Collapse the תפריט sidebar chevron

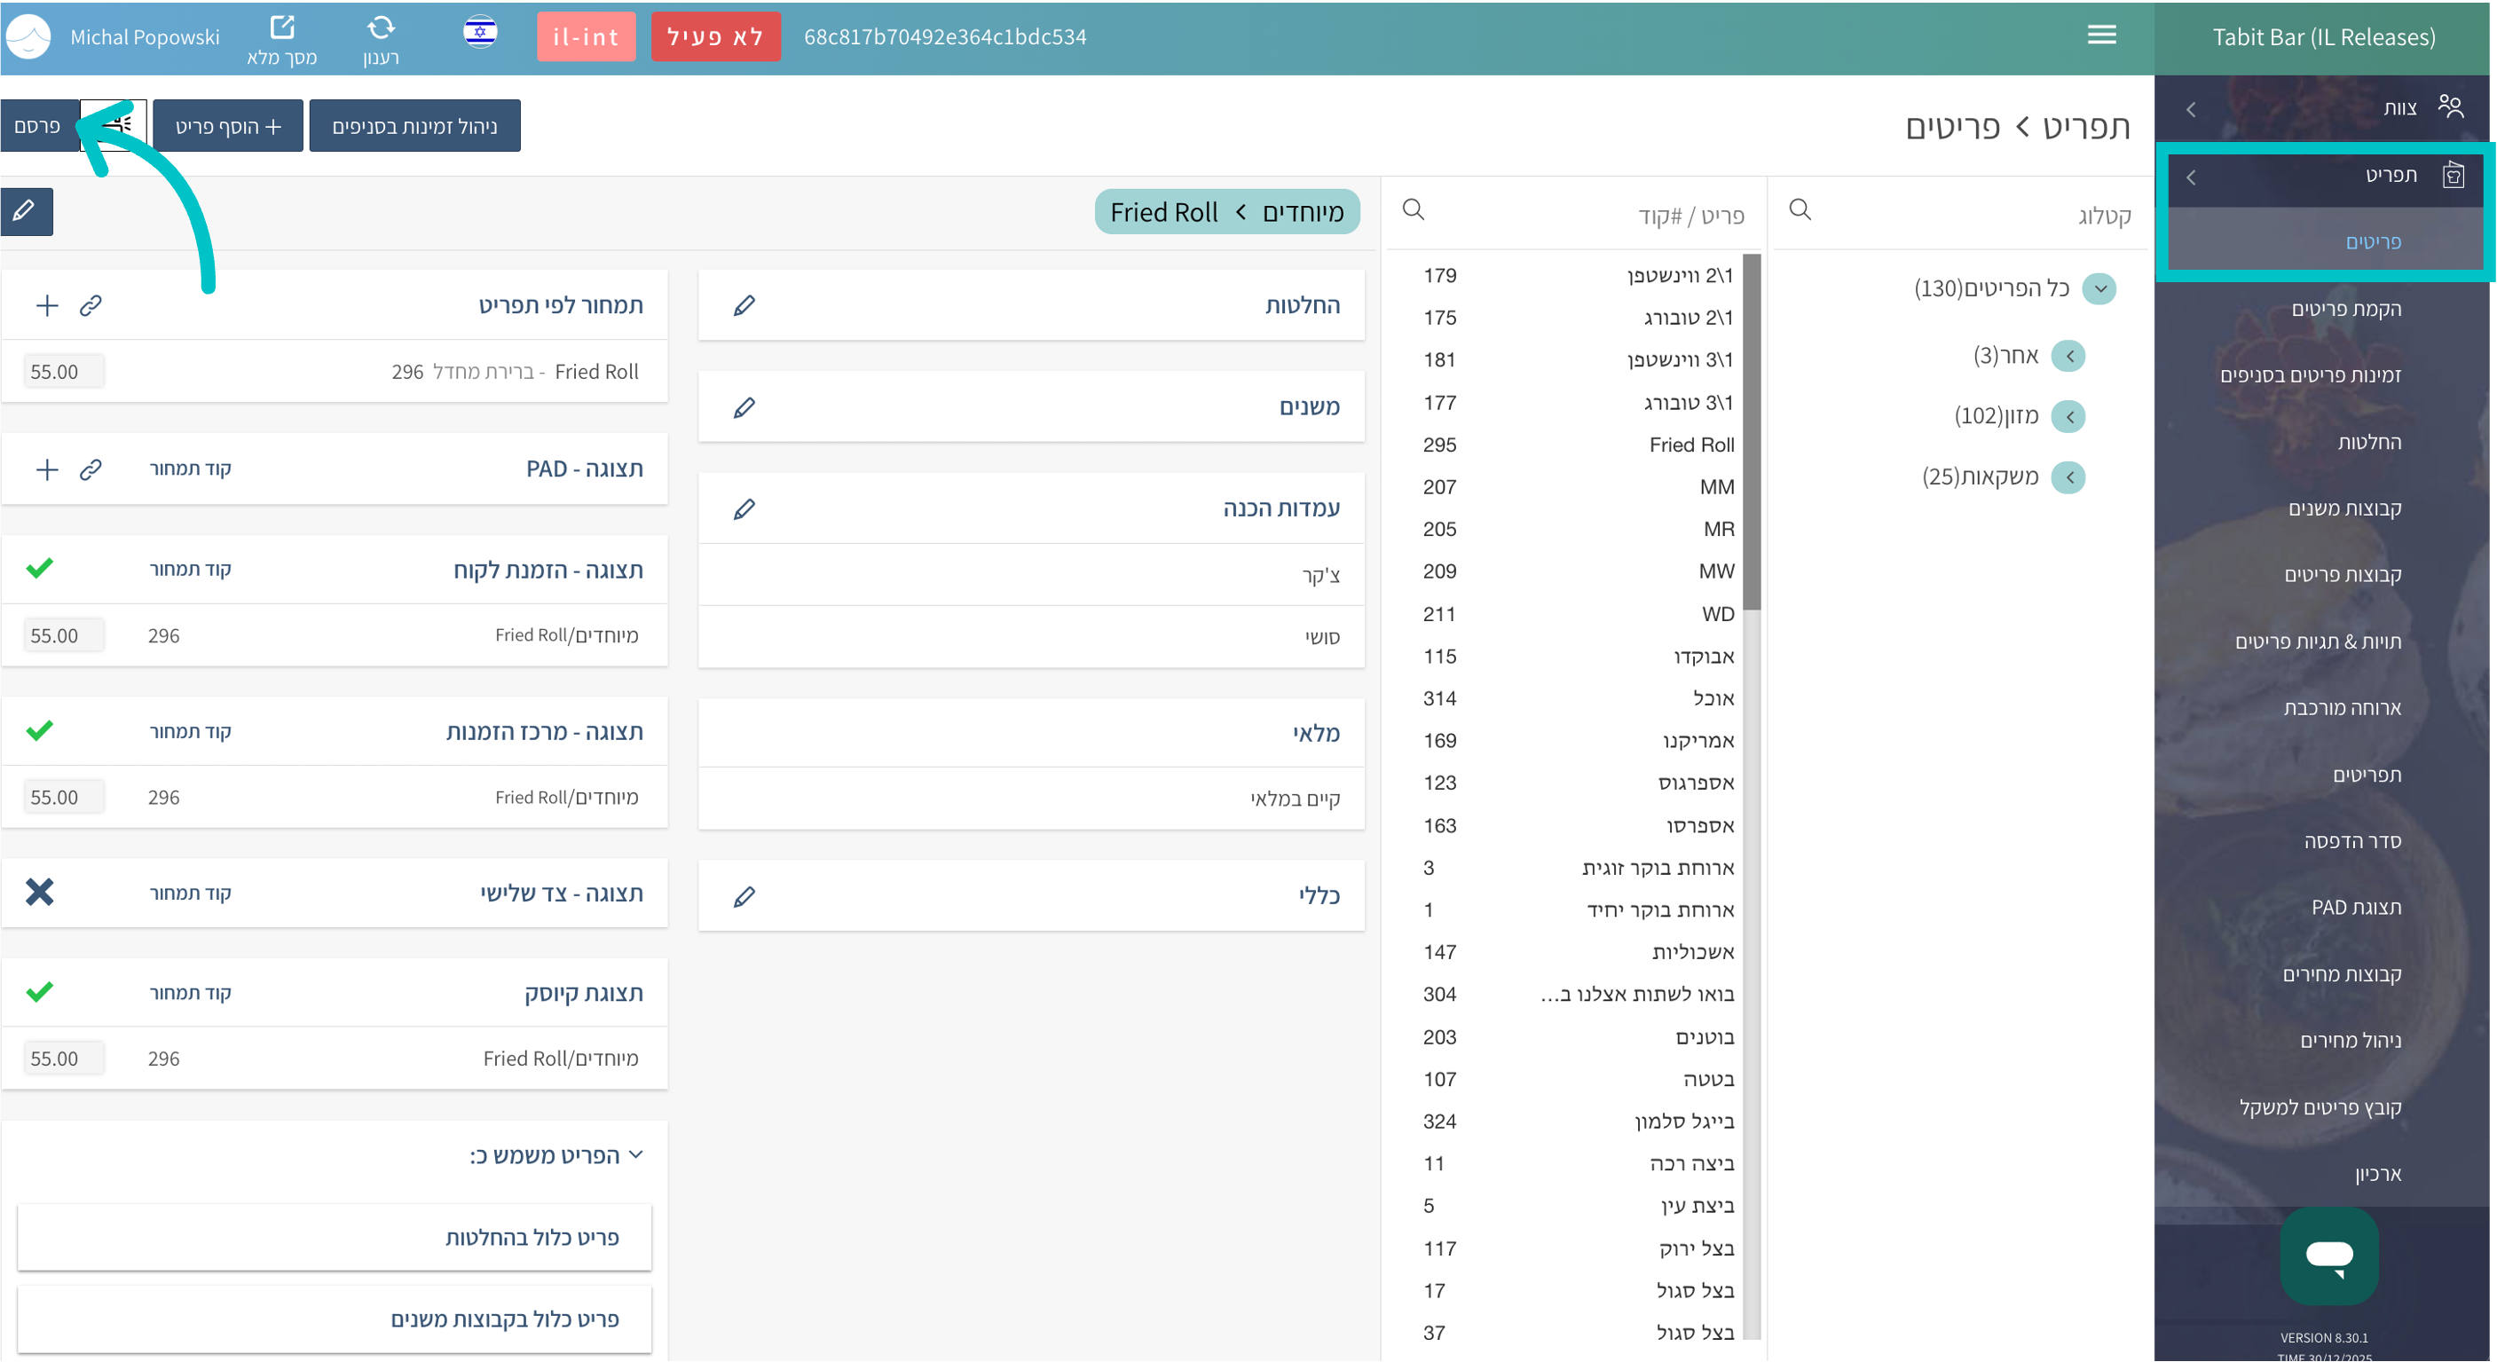(2192, 177)
